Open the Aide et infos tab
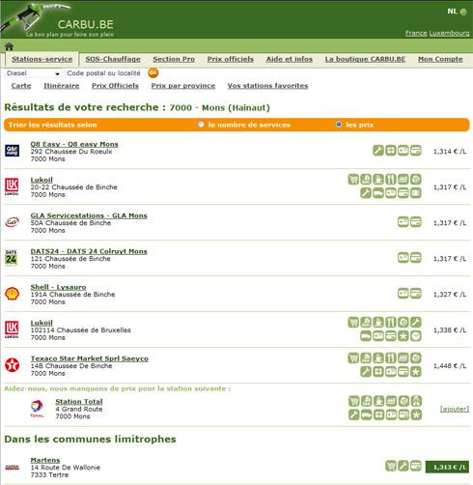Screen dimensions: 473x485 pyautogui.click(x=290, y=59)
